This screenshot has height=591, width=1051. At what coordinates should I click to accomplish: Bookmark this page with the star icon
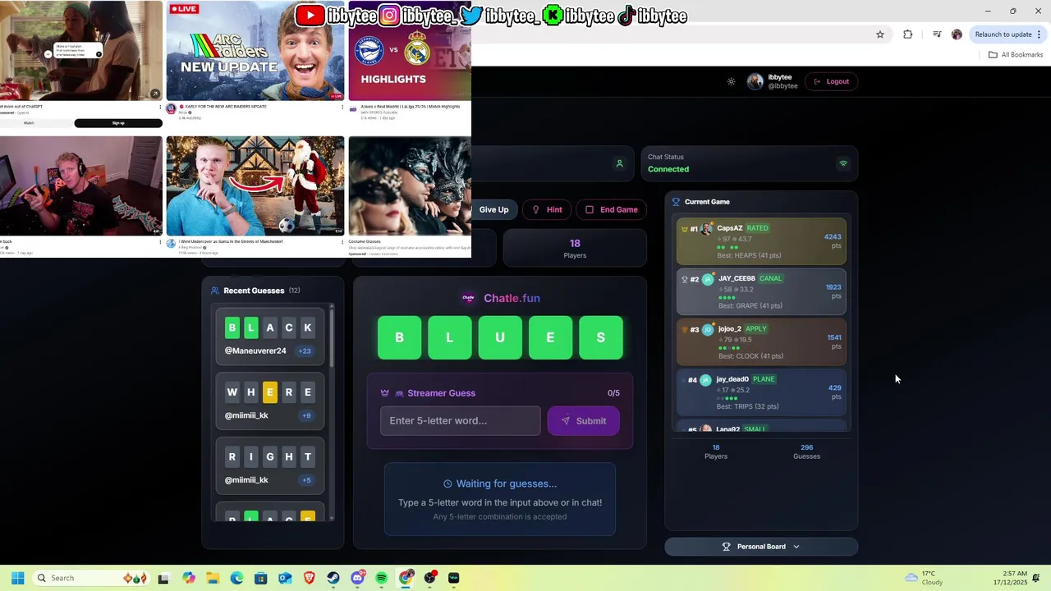[x=880, y=34]
